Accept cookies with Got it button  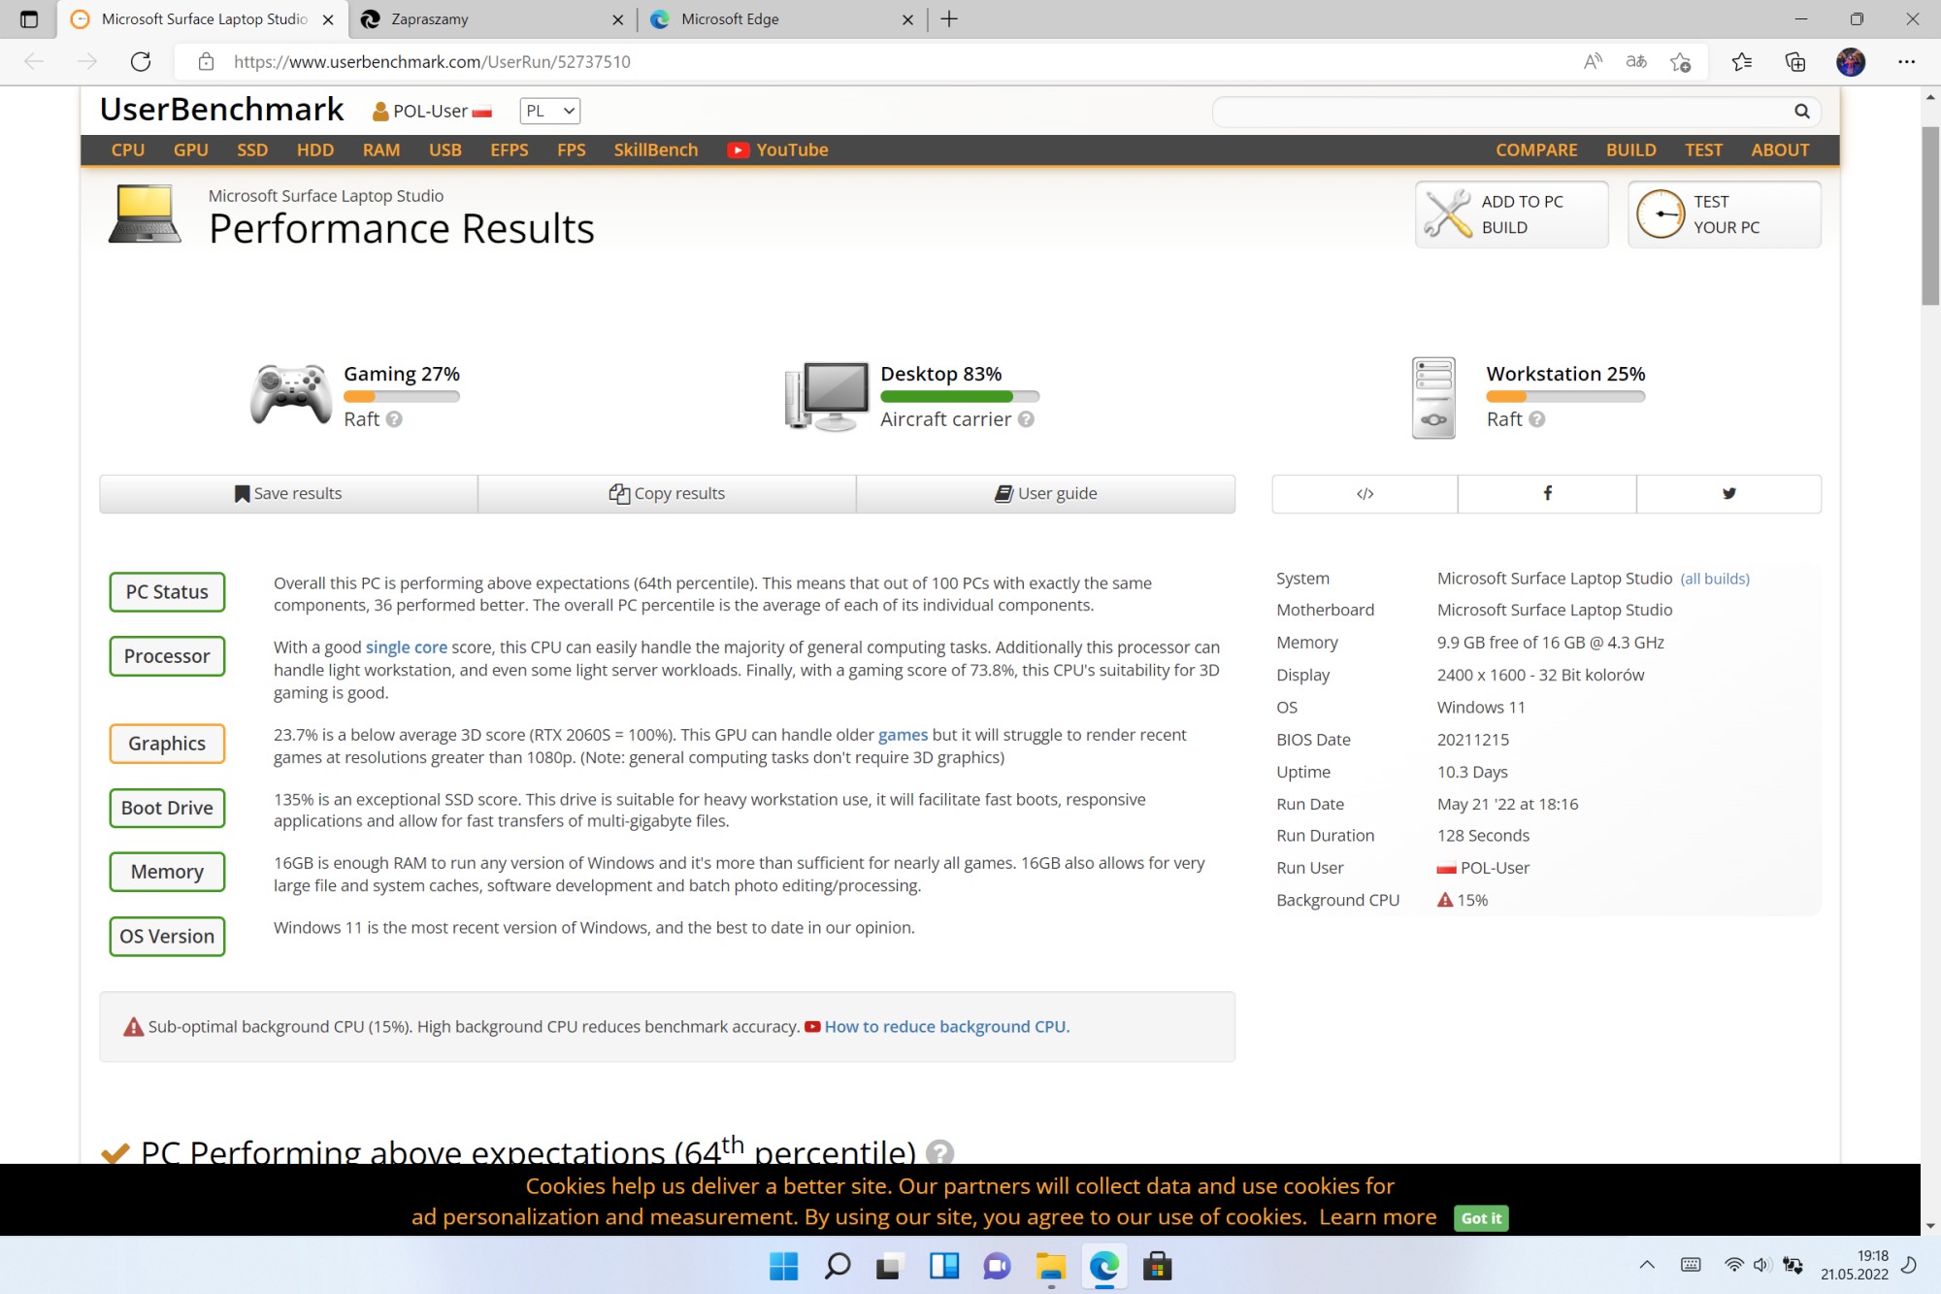[x=1481, y=1217]
